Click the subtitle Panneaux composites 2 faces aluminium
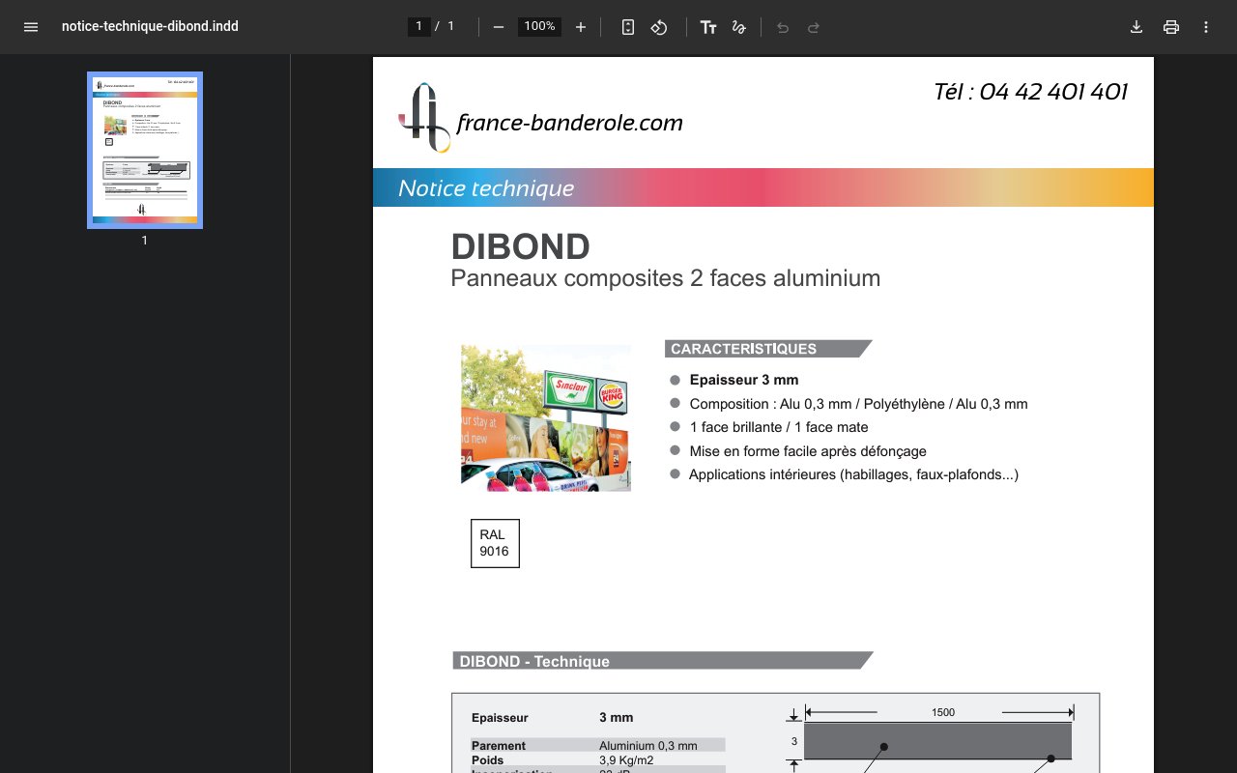This screenshot has width=1237, height=773. pos(666,278)
